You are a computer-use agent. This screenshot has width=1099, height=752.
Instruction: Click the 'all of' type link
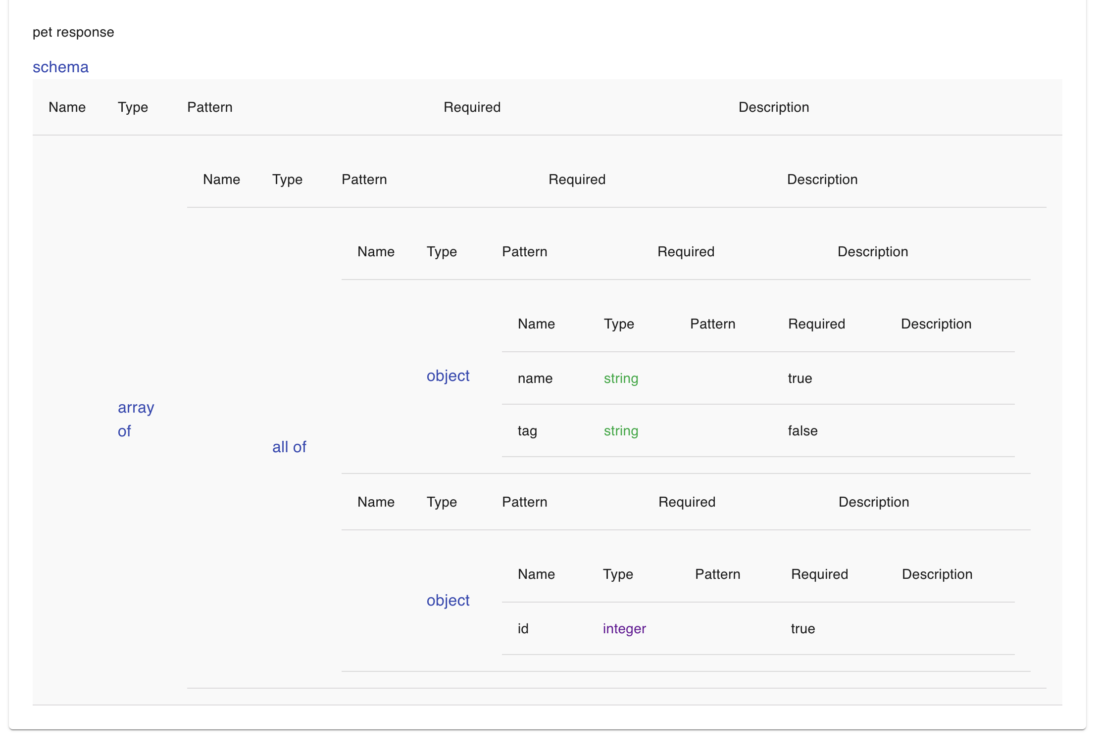coord(289,447)
